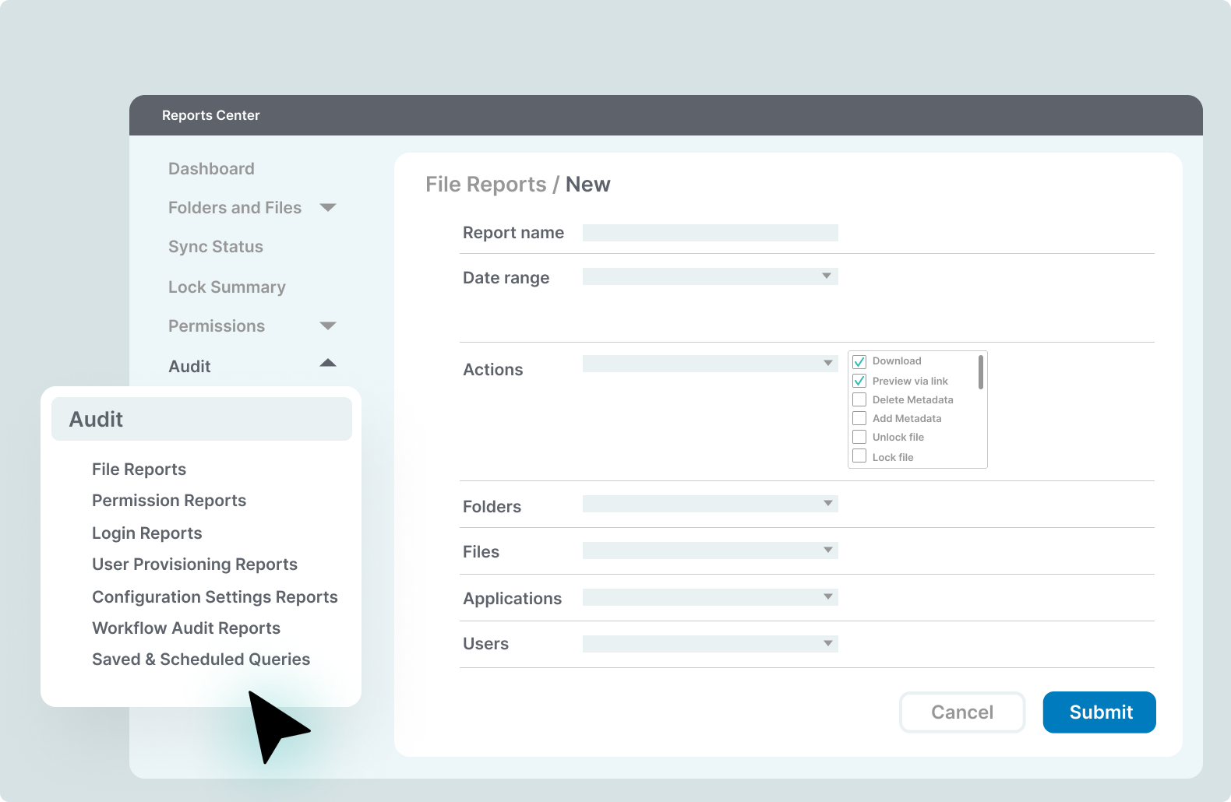Collapse the Audit section arrow
The width and height of the screenshot is (1231, 802).
click(328, 364)
